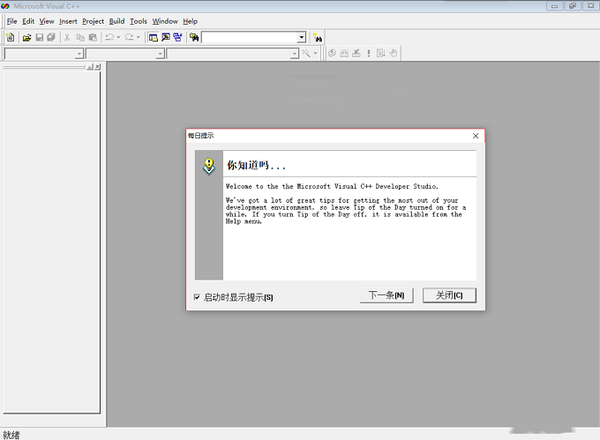
Task: Click the 你知道吗... tip heading
Action: (x=256, y=165)
